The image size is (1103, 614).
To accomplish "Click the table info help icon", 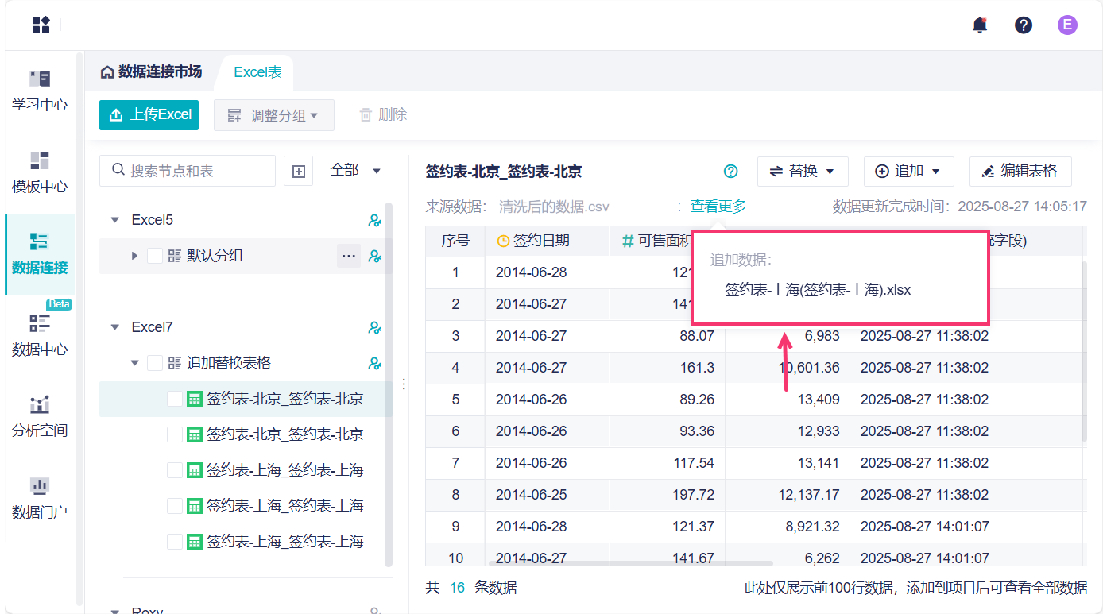I will tap(731, 172).
